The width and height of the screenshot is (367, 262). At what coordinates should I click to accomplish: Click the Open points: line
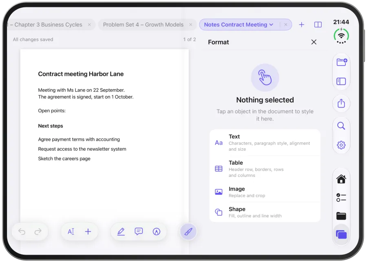coord(52,111)
